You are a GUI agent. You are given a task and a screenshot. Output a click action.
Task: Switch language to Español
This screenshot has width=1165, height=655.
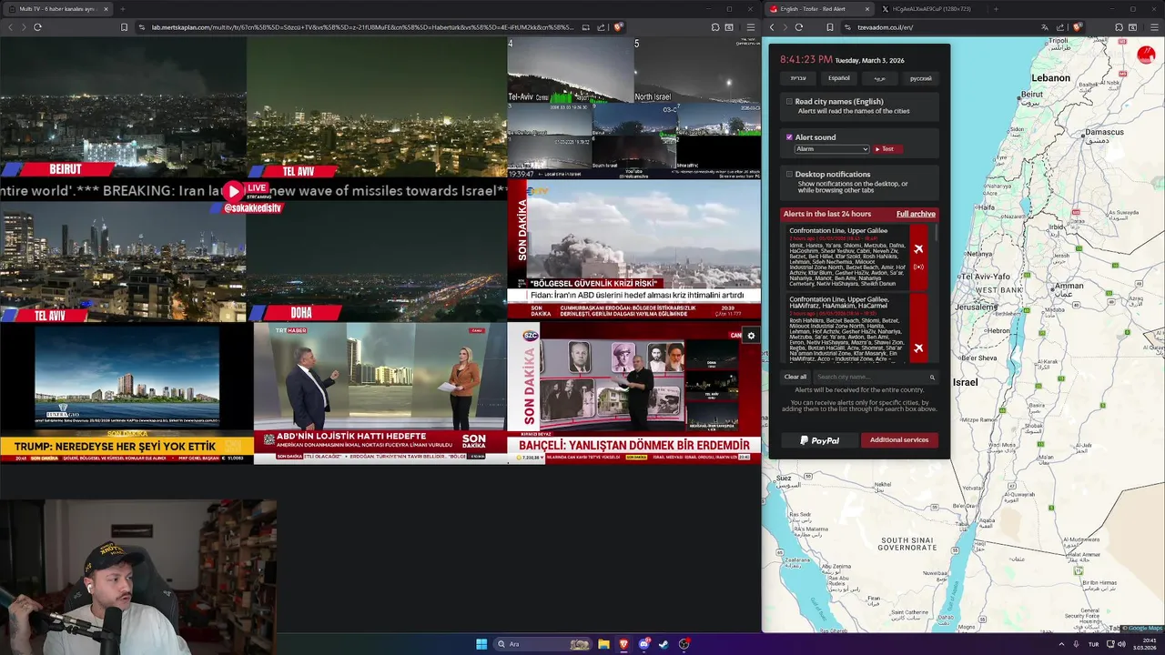point(838,78)
